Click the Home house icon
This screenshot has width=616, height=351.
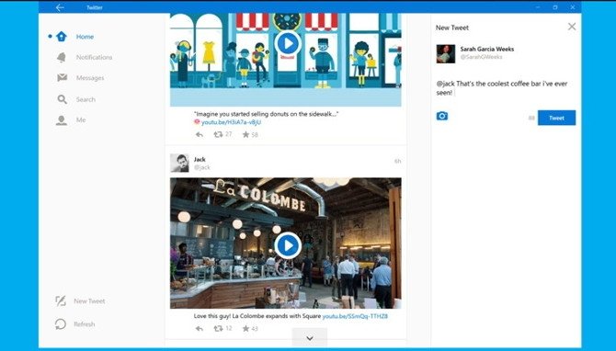62,37
